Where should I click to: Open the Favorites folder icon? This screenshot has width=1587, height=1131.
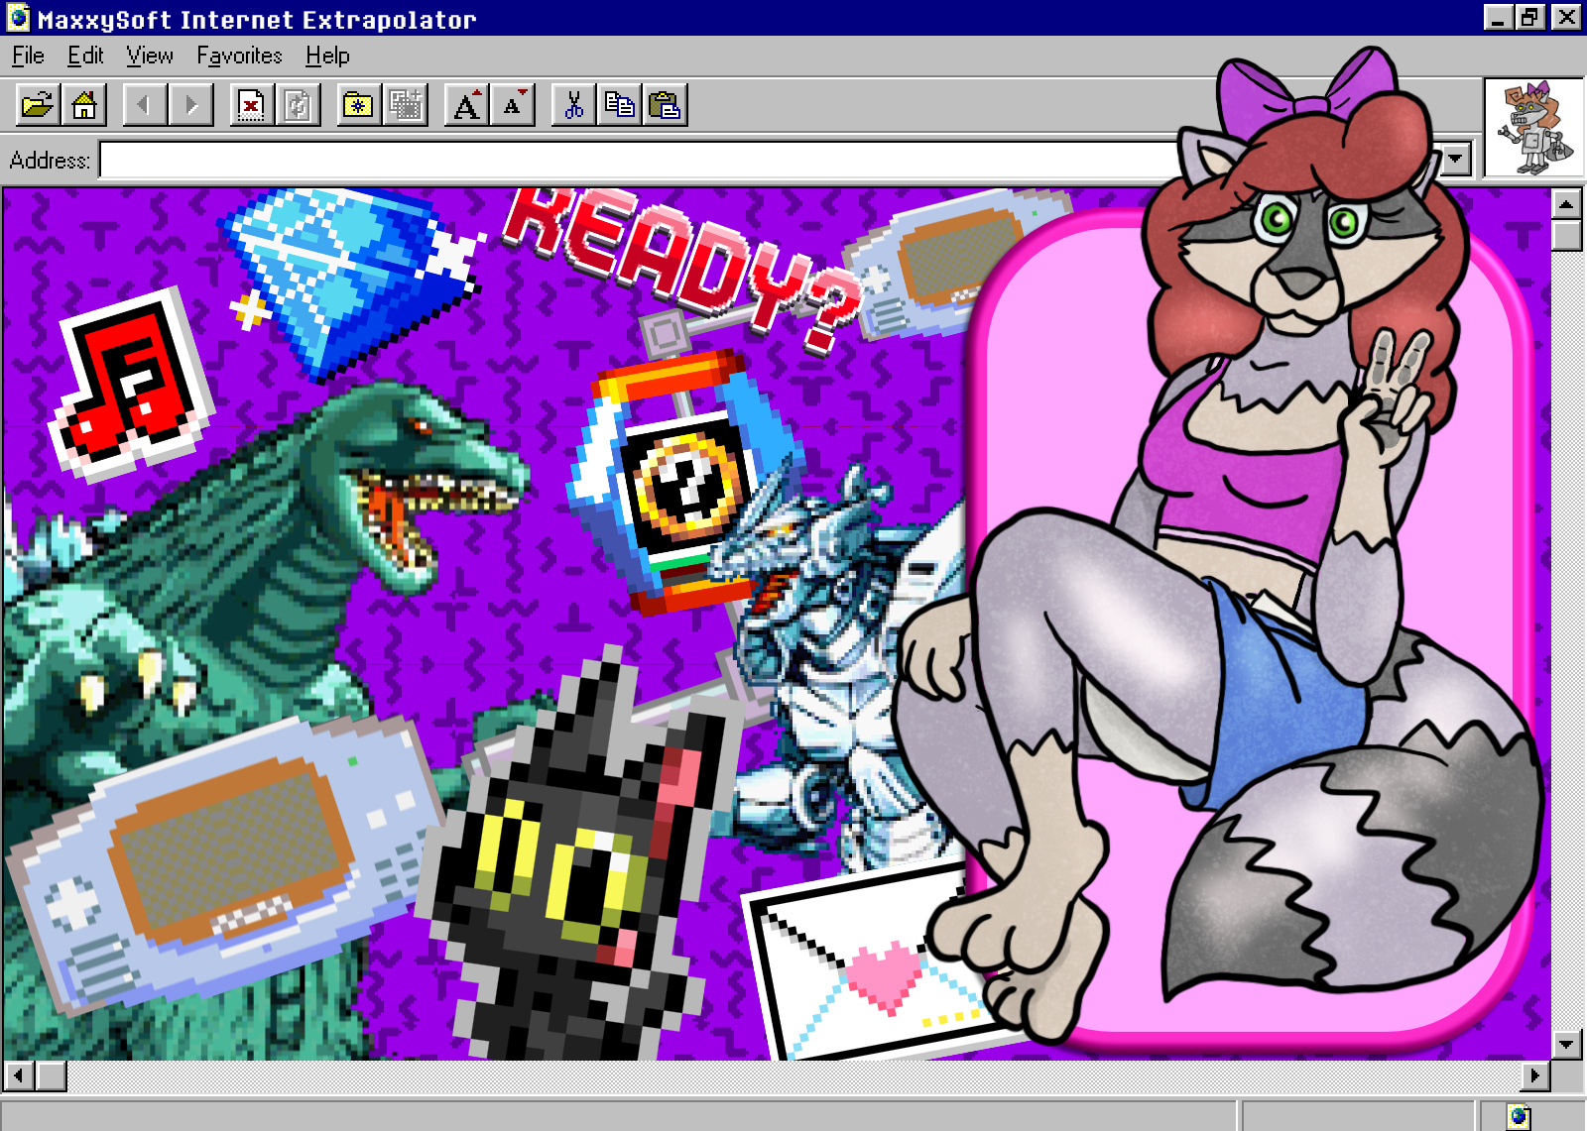(x=358, y=105)
